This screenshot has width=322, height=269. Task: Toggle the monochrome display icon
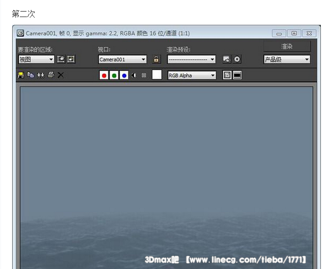point(144,76)
